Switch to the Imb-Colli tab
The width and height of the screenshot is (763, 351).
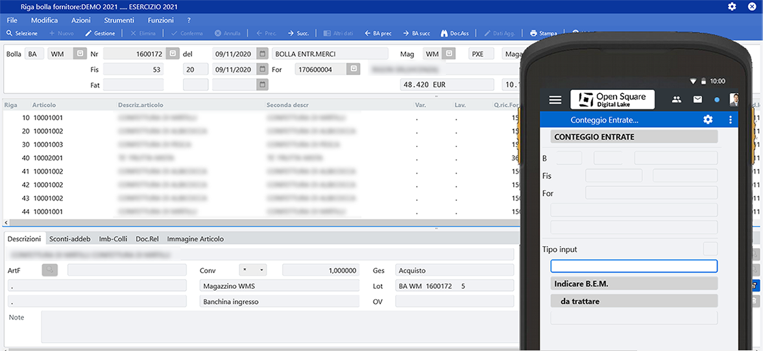click(113, 239)
